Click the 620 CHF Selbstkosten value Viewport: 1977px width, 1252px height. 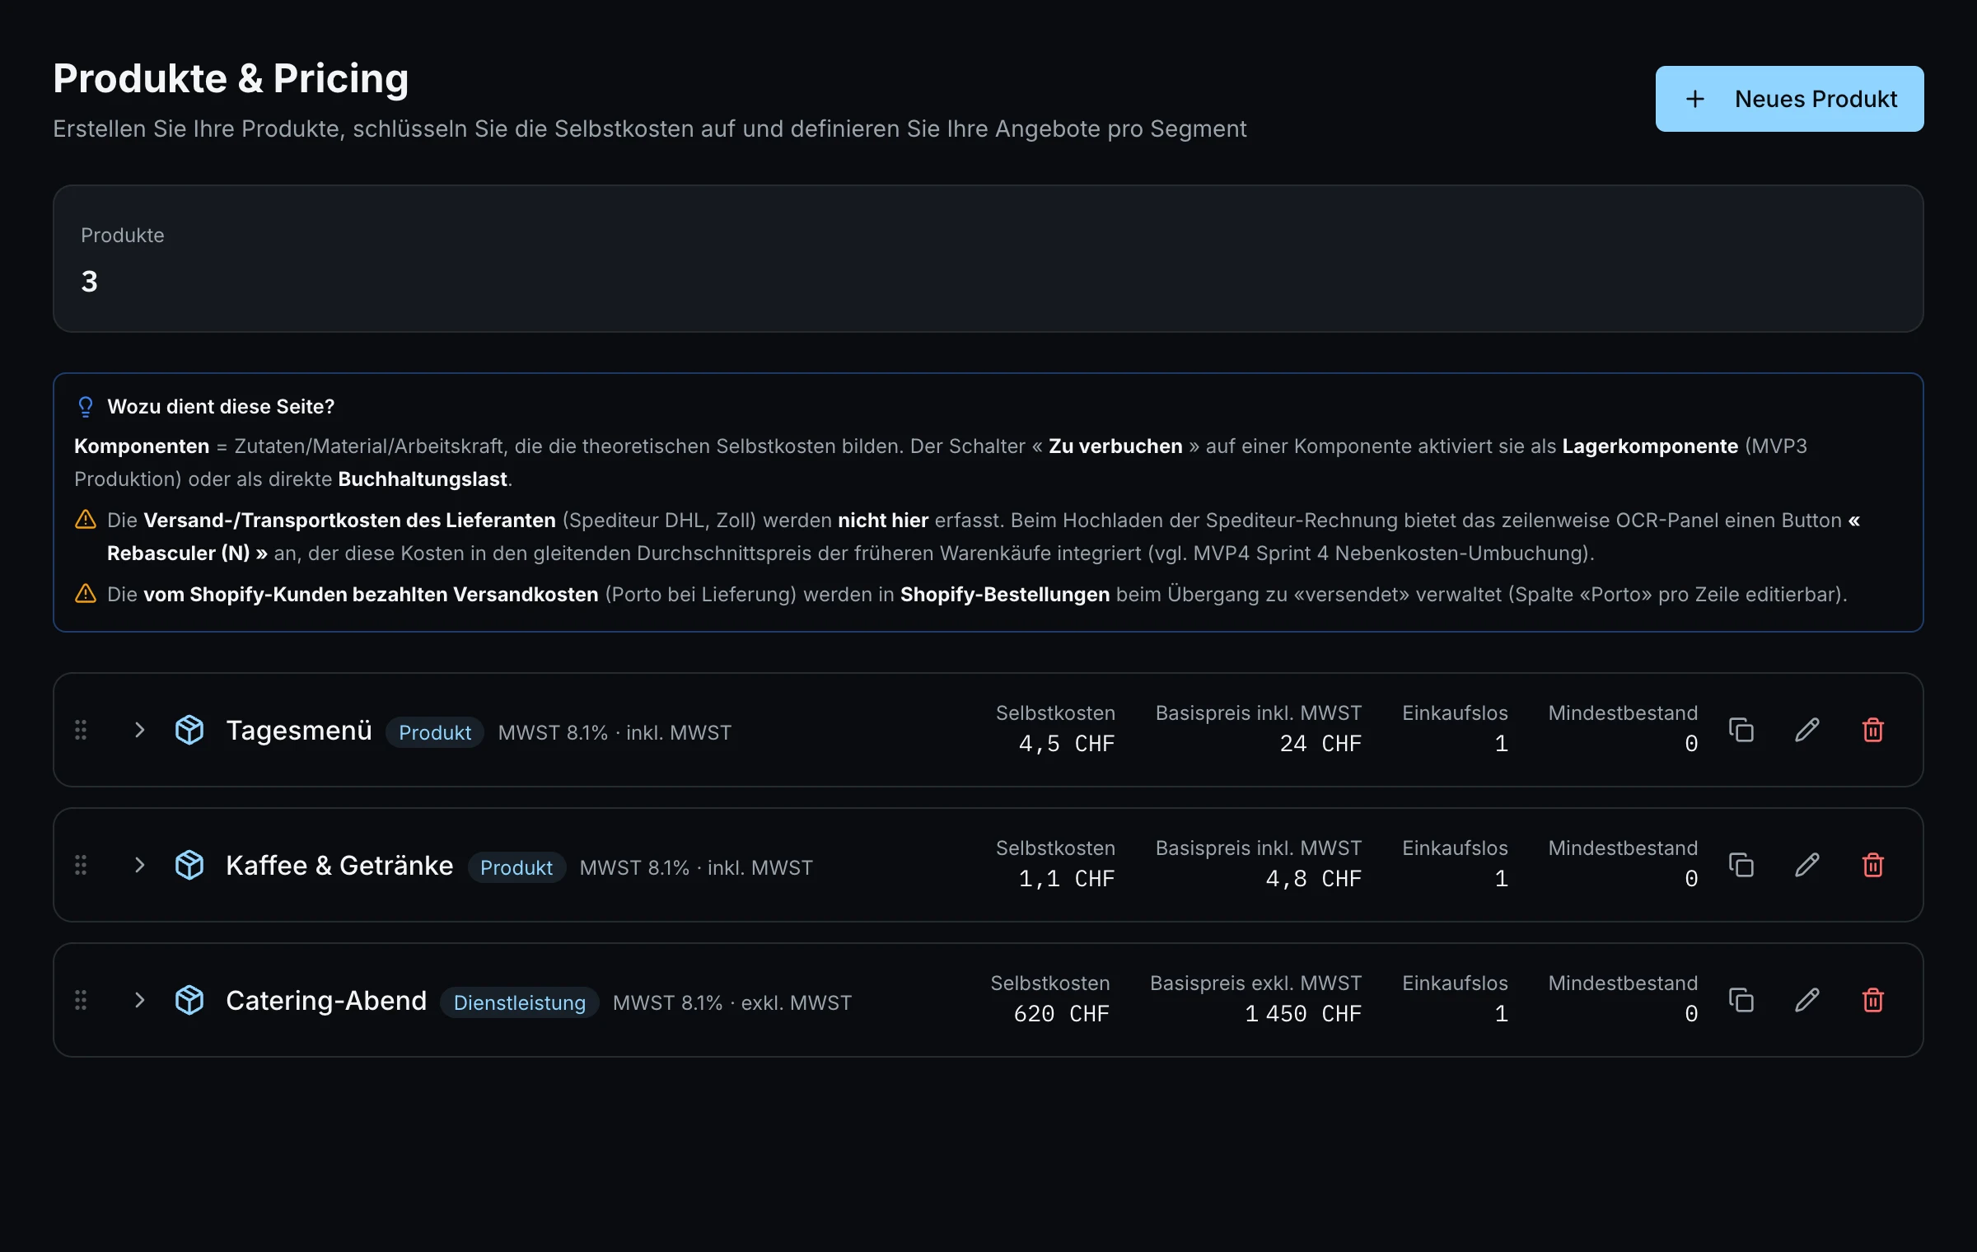(x=1062, y=1014)
